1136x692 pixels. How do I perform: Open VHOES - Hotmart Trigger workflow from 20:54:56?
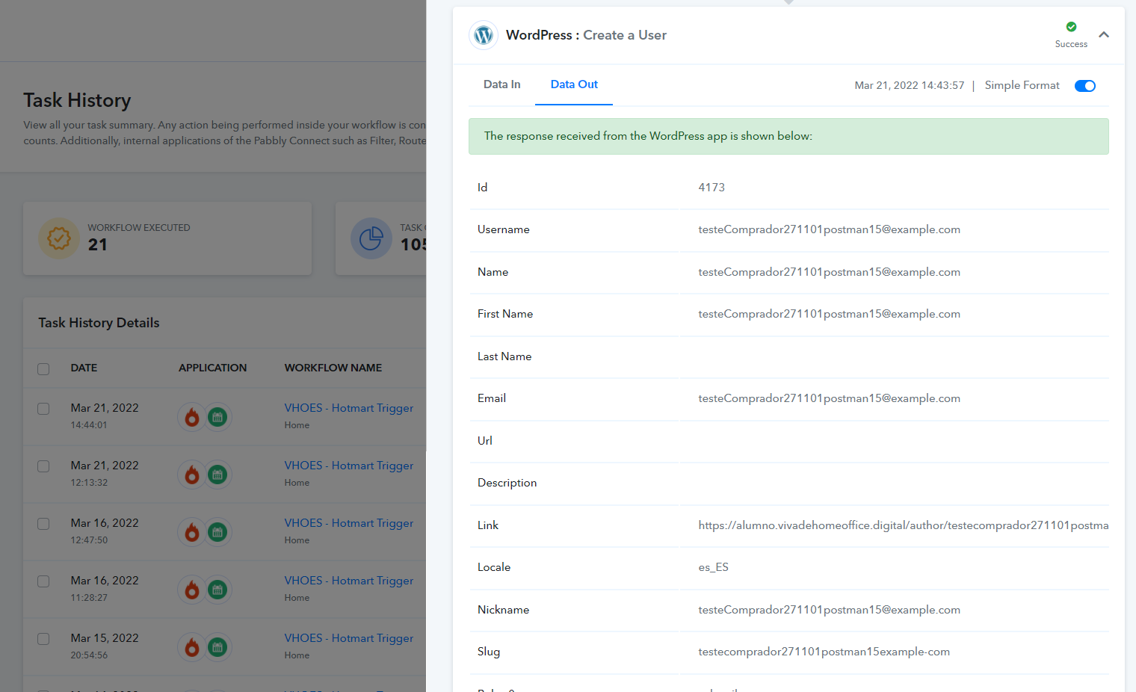(348, 638)
